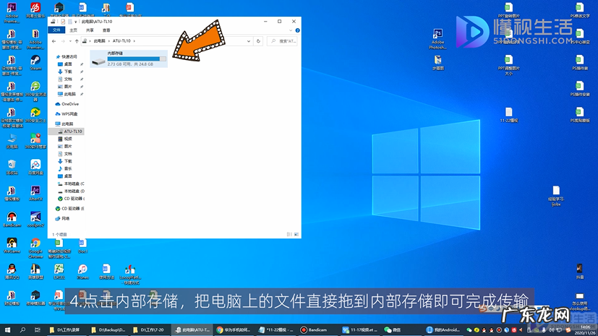This screenshot has height=336, width=598.
Task: Open the 11-22懂视 desktop file
Action: click(x=509, y=115)
